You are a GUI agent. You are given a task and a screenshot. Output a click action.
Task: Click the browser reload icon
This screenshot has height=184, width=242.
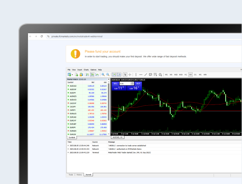tap(42, 36)
